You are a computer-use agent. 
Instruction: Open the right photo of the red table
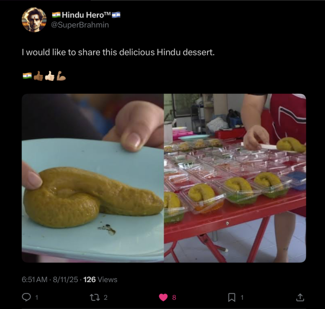point(235,178)
